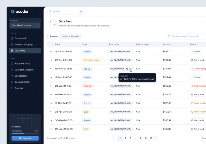Click the Connections bolt icon
Image resolution: width=206 pixels, height=144 pixels.
tap(12, 76)
